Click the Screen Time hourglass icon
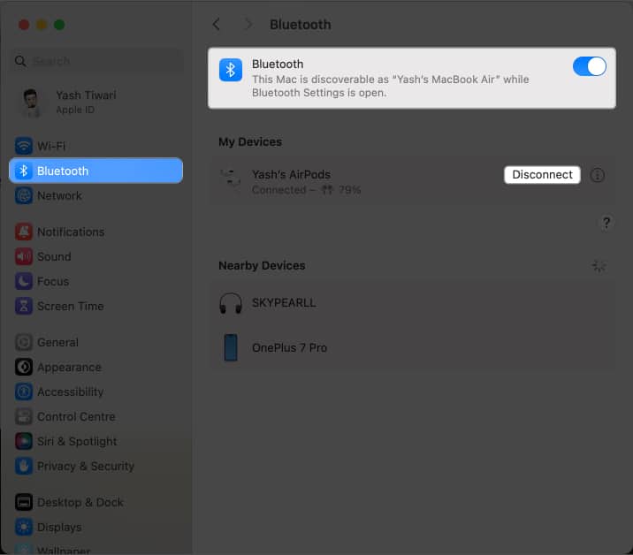Screen dimensions: 633x555 point(24,307)
